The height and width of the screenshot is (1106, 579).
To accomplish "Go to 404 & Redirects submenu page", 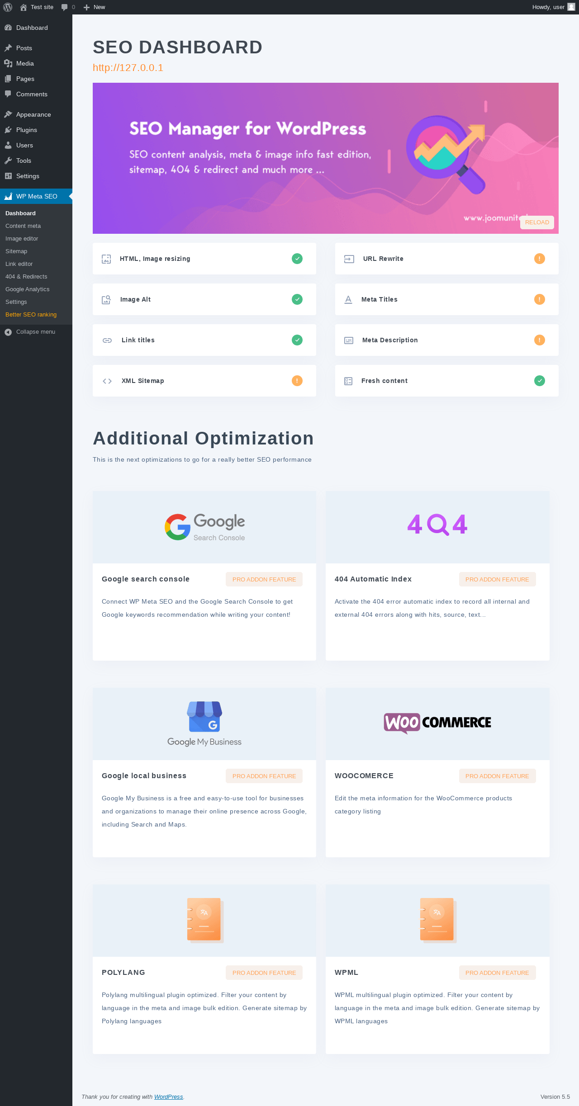I will coord(26,277).
